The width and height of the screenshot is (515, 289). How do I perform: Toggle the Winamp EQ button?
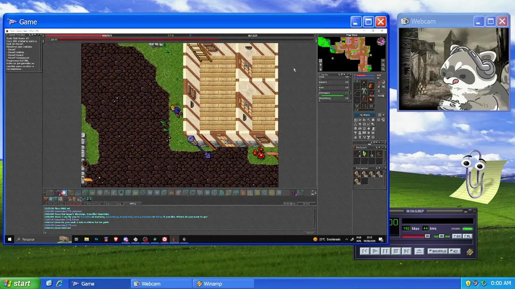[457, 236]
